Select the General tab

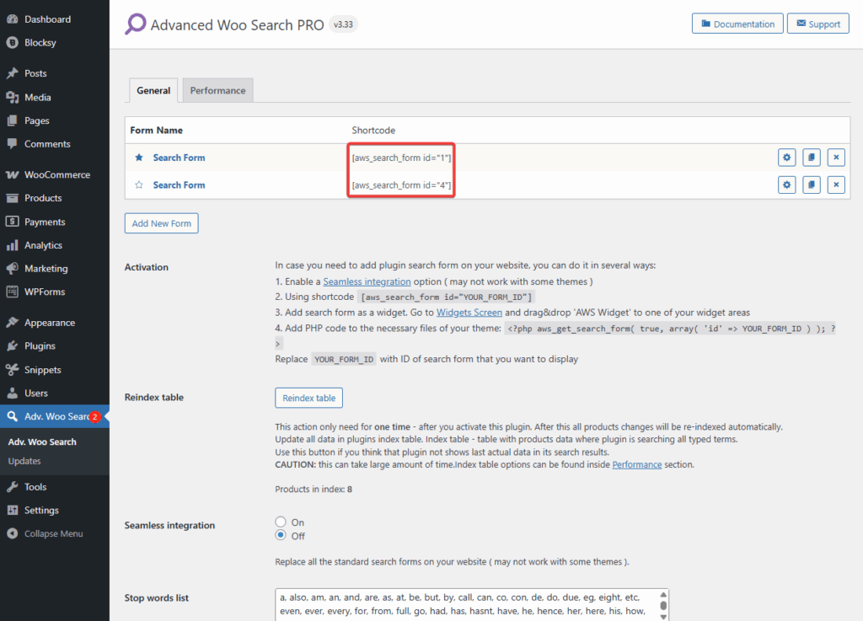tap(153, 90)
